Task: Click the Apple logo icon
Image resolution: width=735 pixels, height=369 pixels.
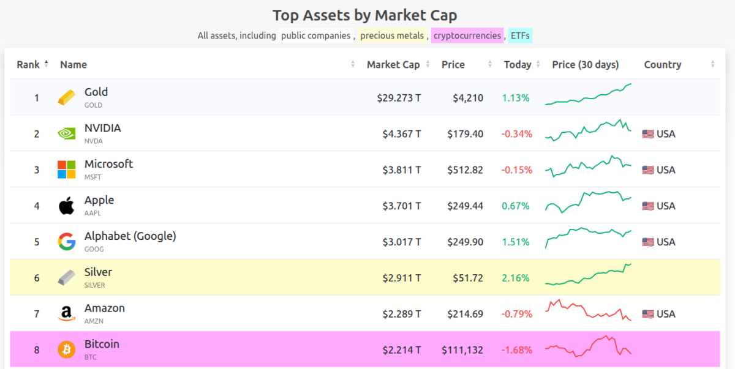Action: pyautogui.click(x=67, y=206)
